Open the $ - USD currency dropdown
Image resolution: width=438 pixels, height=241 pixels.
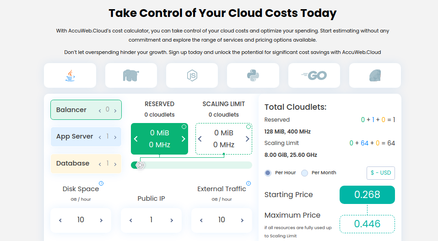[380, 173]
